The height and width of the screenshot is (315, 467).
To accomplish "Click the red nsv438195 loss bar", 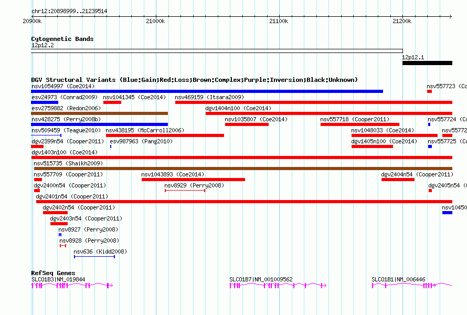I will click(x=165, y=135).
